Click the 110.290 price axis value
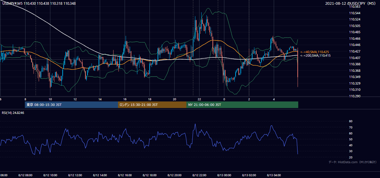The height and width of the screenshot is (178, 380). coord(354,96)
